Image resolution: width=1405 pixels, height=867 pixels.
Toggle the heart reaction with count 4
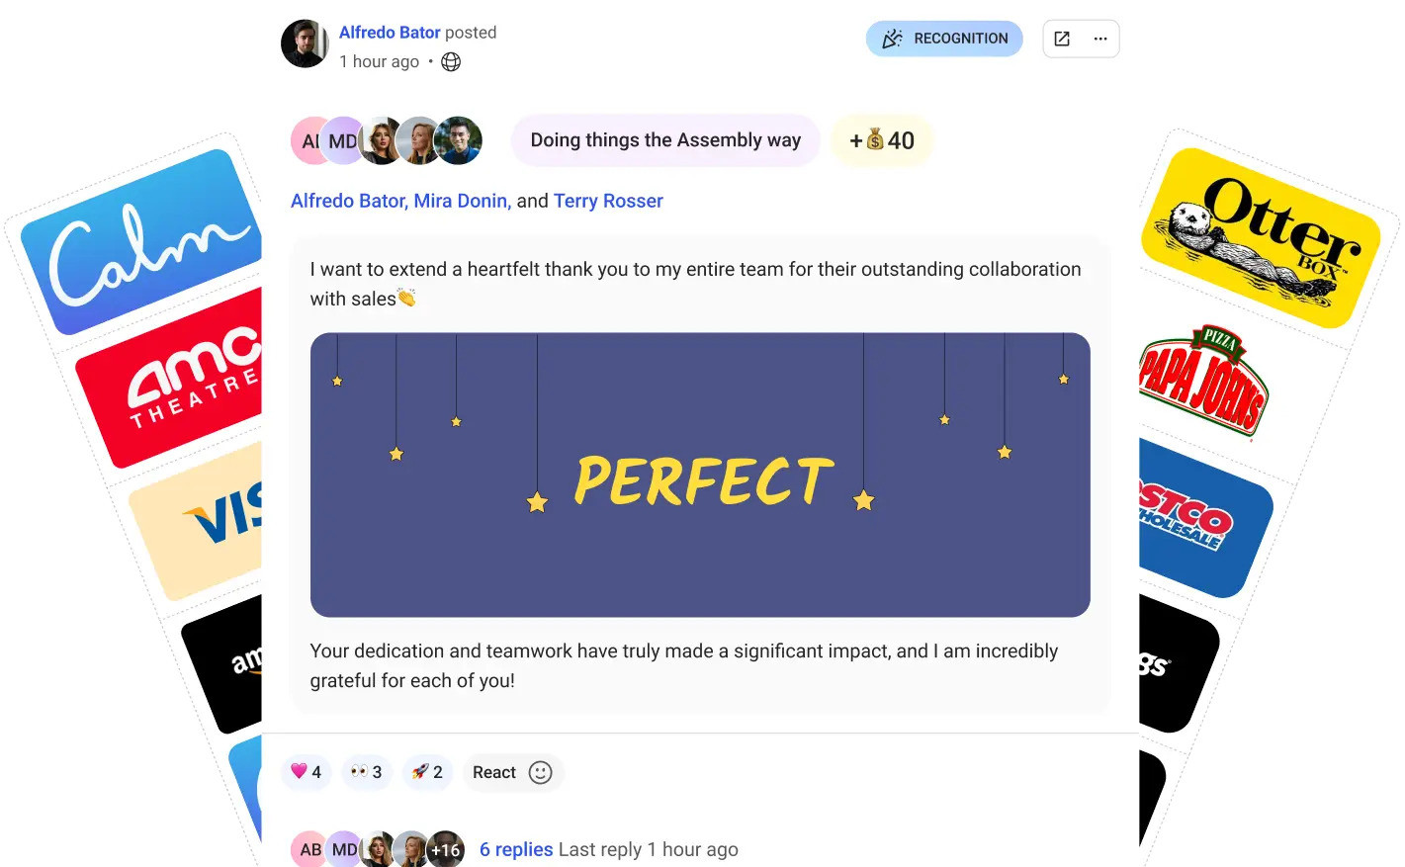(x=306, y=771)
